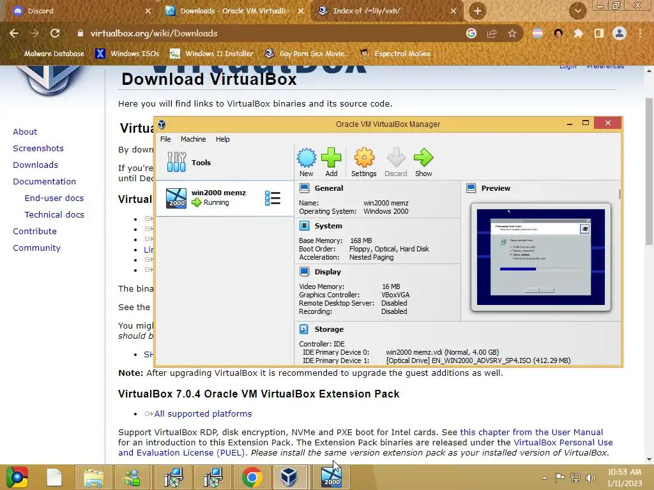The image size is (654, 490).
Task: Open the Windows ISOs bookmark
Action: (x=128, y=54)
